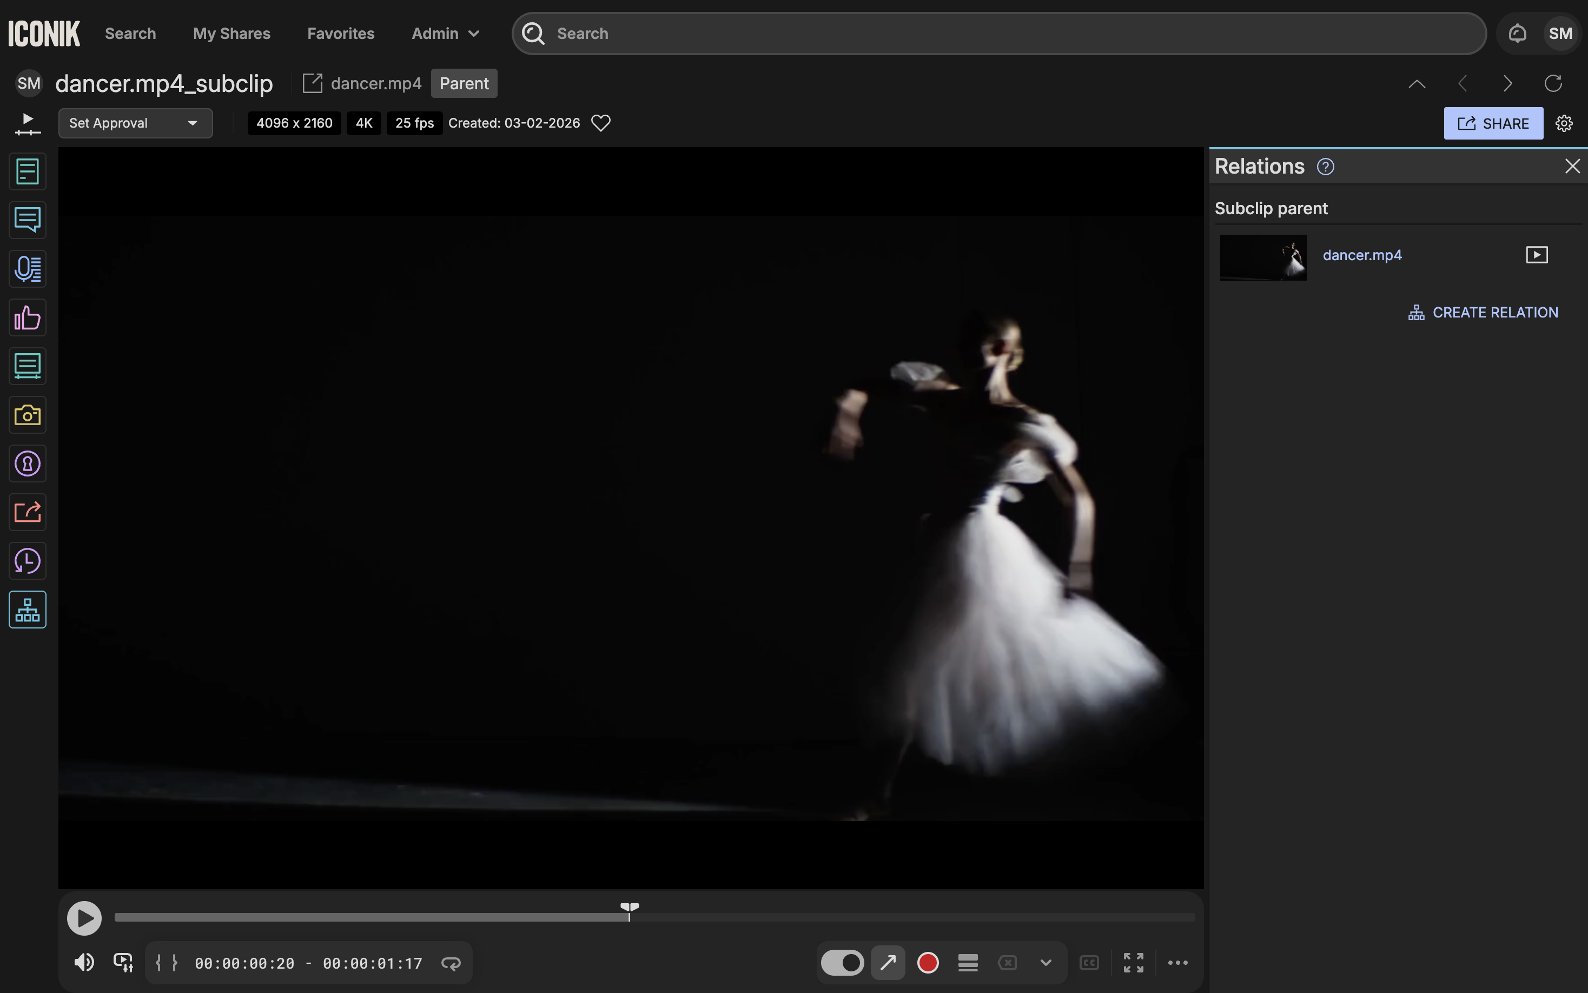Open the approvals thumbs-up panel
Viewport: 1588px width, 993px height.
pos(27,318)
